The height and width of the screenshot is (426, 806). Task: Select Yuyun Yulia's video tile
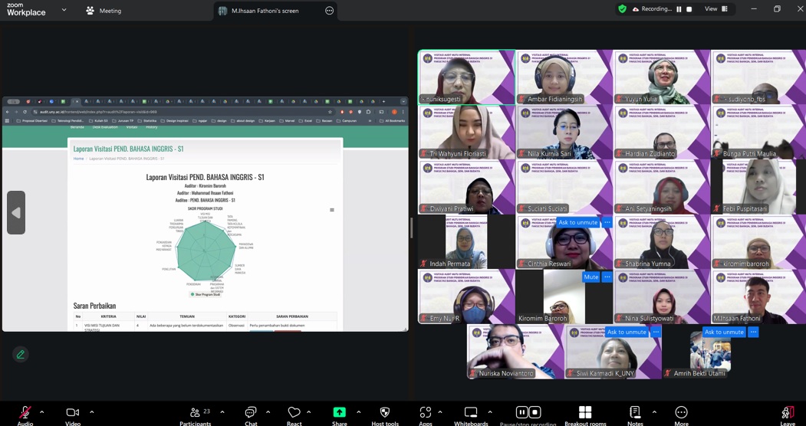[x=662, y=77]
